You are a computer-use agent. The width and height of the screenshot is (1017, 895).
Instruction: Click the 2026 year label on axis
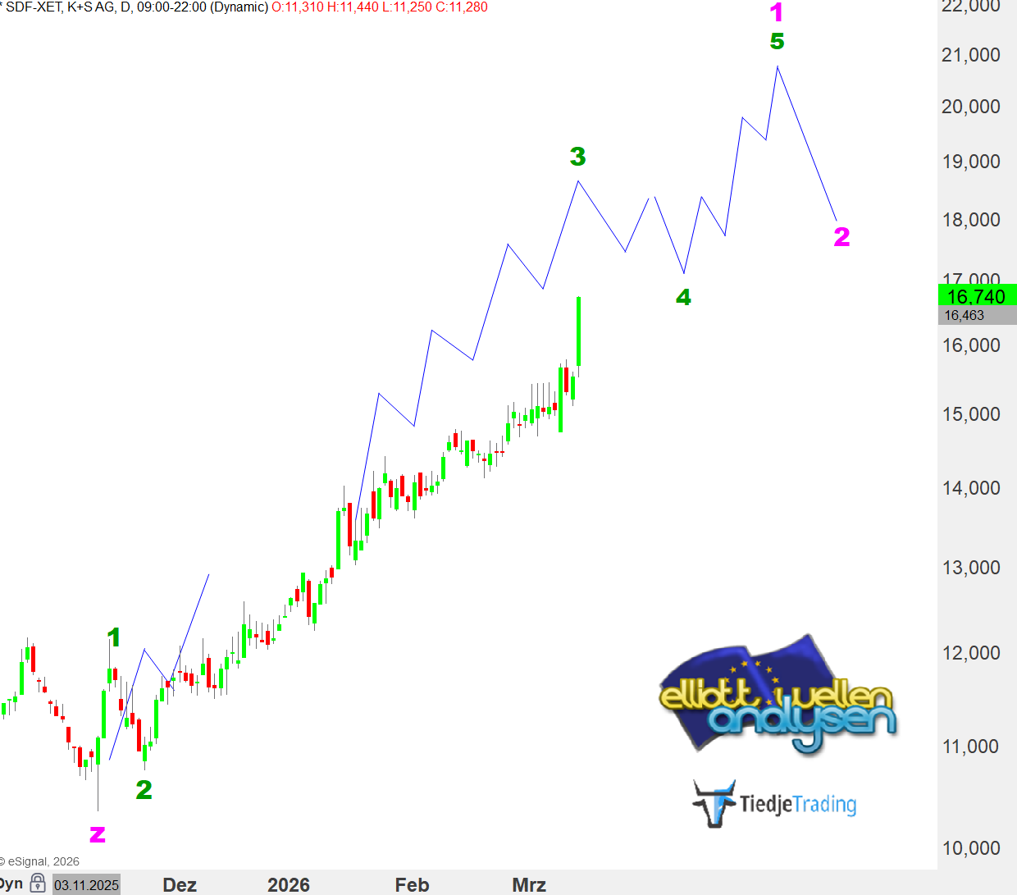tap(289, 885)
